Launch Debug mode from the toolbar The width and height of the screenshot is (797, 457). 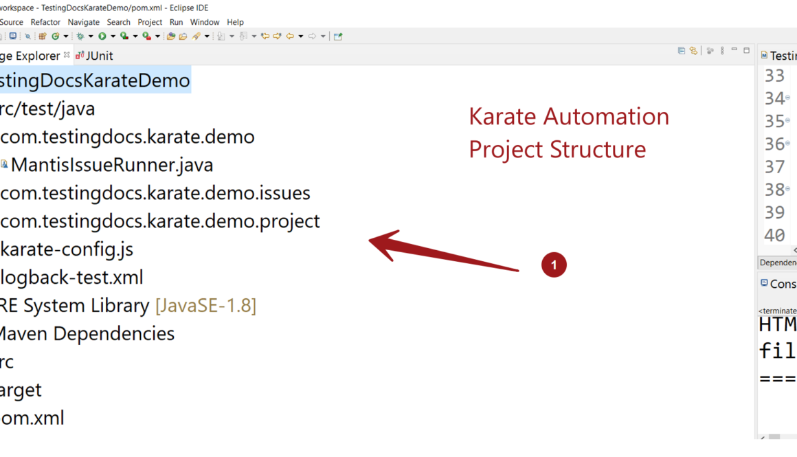(x=80, y=36)
